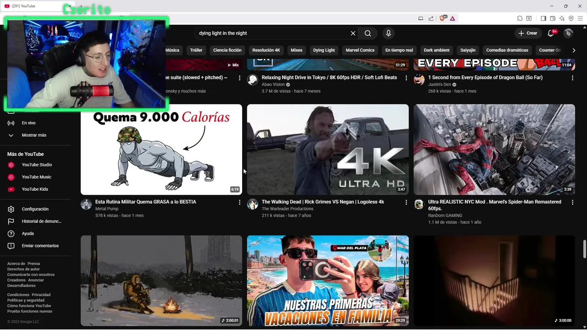The height and width of the screenshot is (330, 587).
Task: Open YouTube Music from sidebar
Action: 35,177
